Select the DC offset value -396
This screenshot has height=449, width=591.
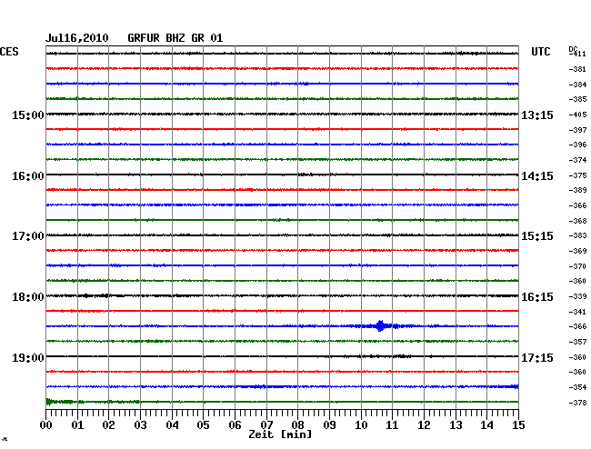click(x=577, y=145)
